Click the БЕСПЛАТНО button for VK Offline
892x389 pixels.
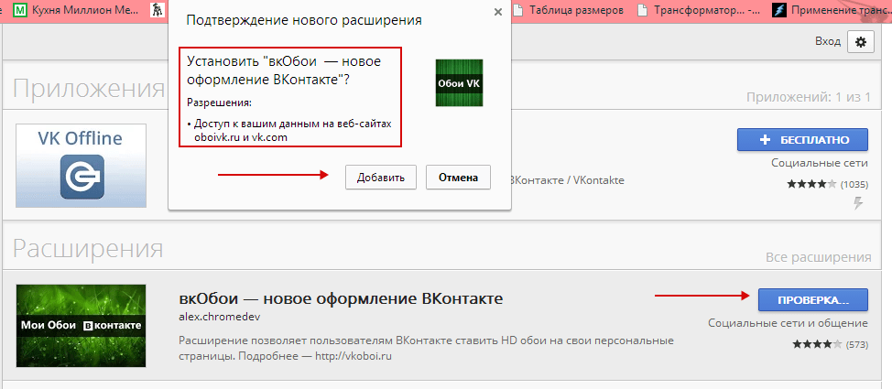(x=802, y=140)
